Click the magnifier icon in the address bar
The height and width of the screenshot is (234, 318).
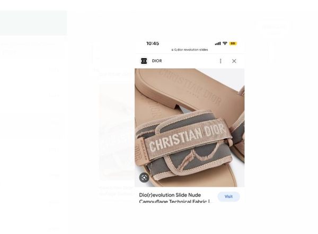[175, 50]
